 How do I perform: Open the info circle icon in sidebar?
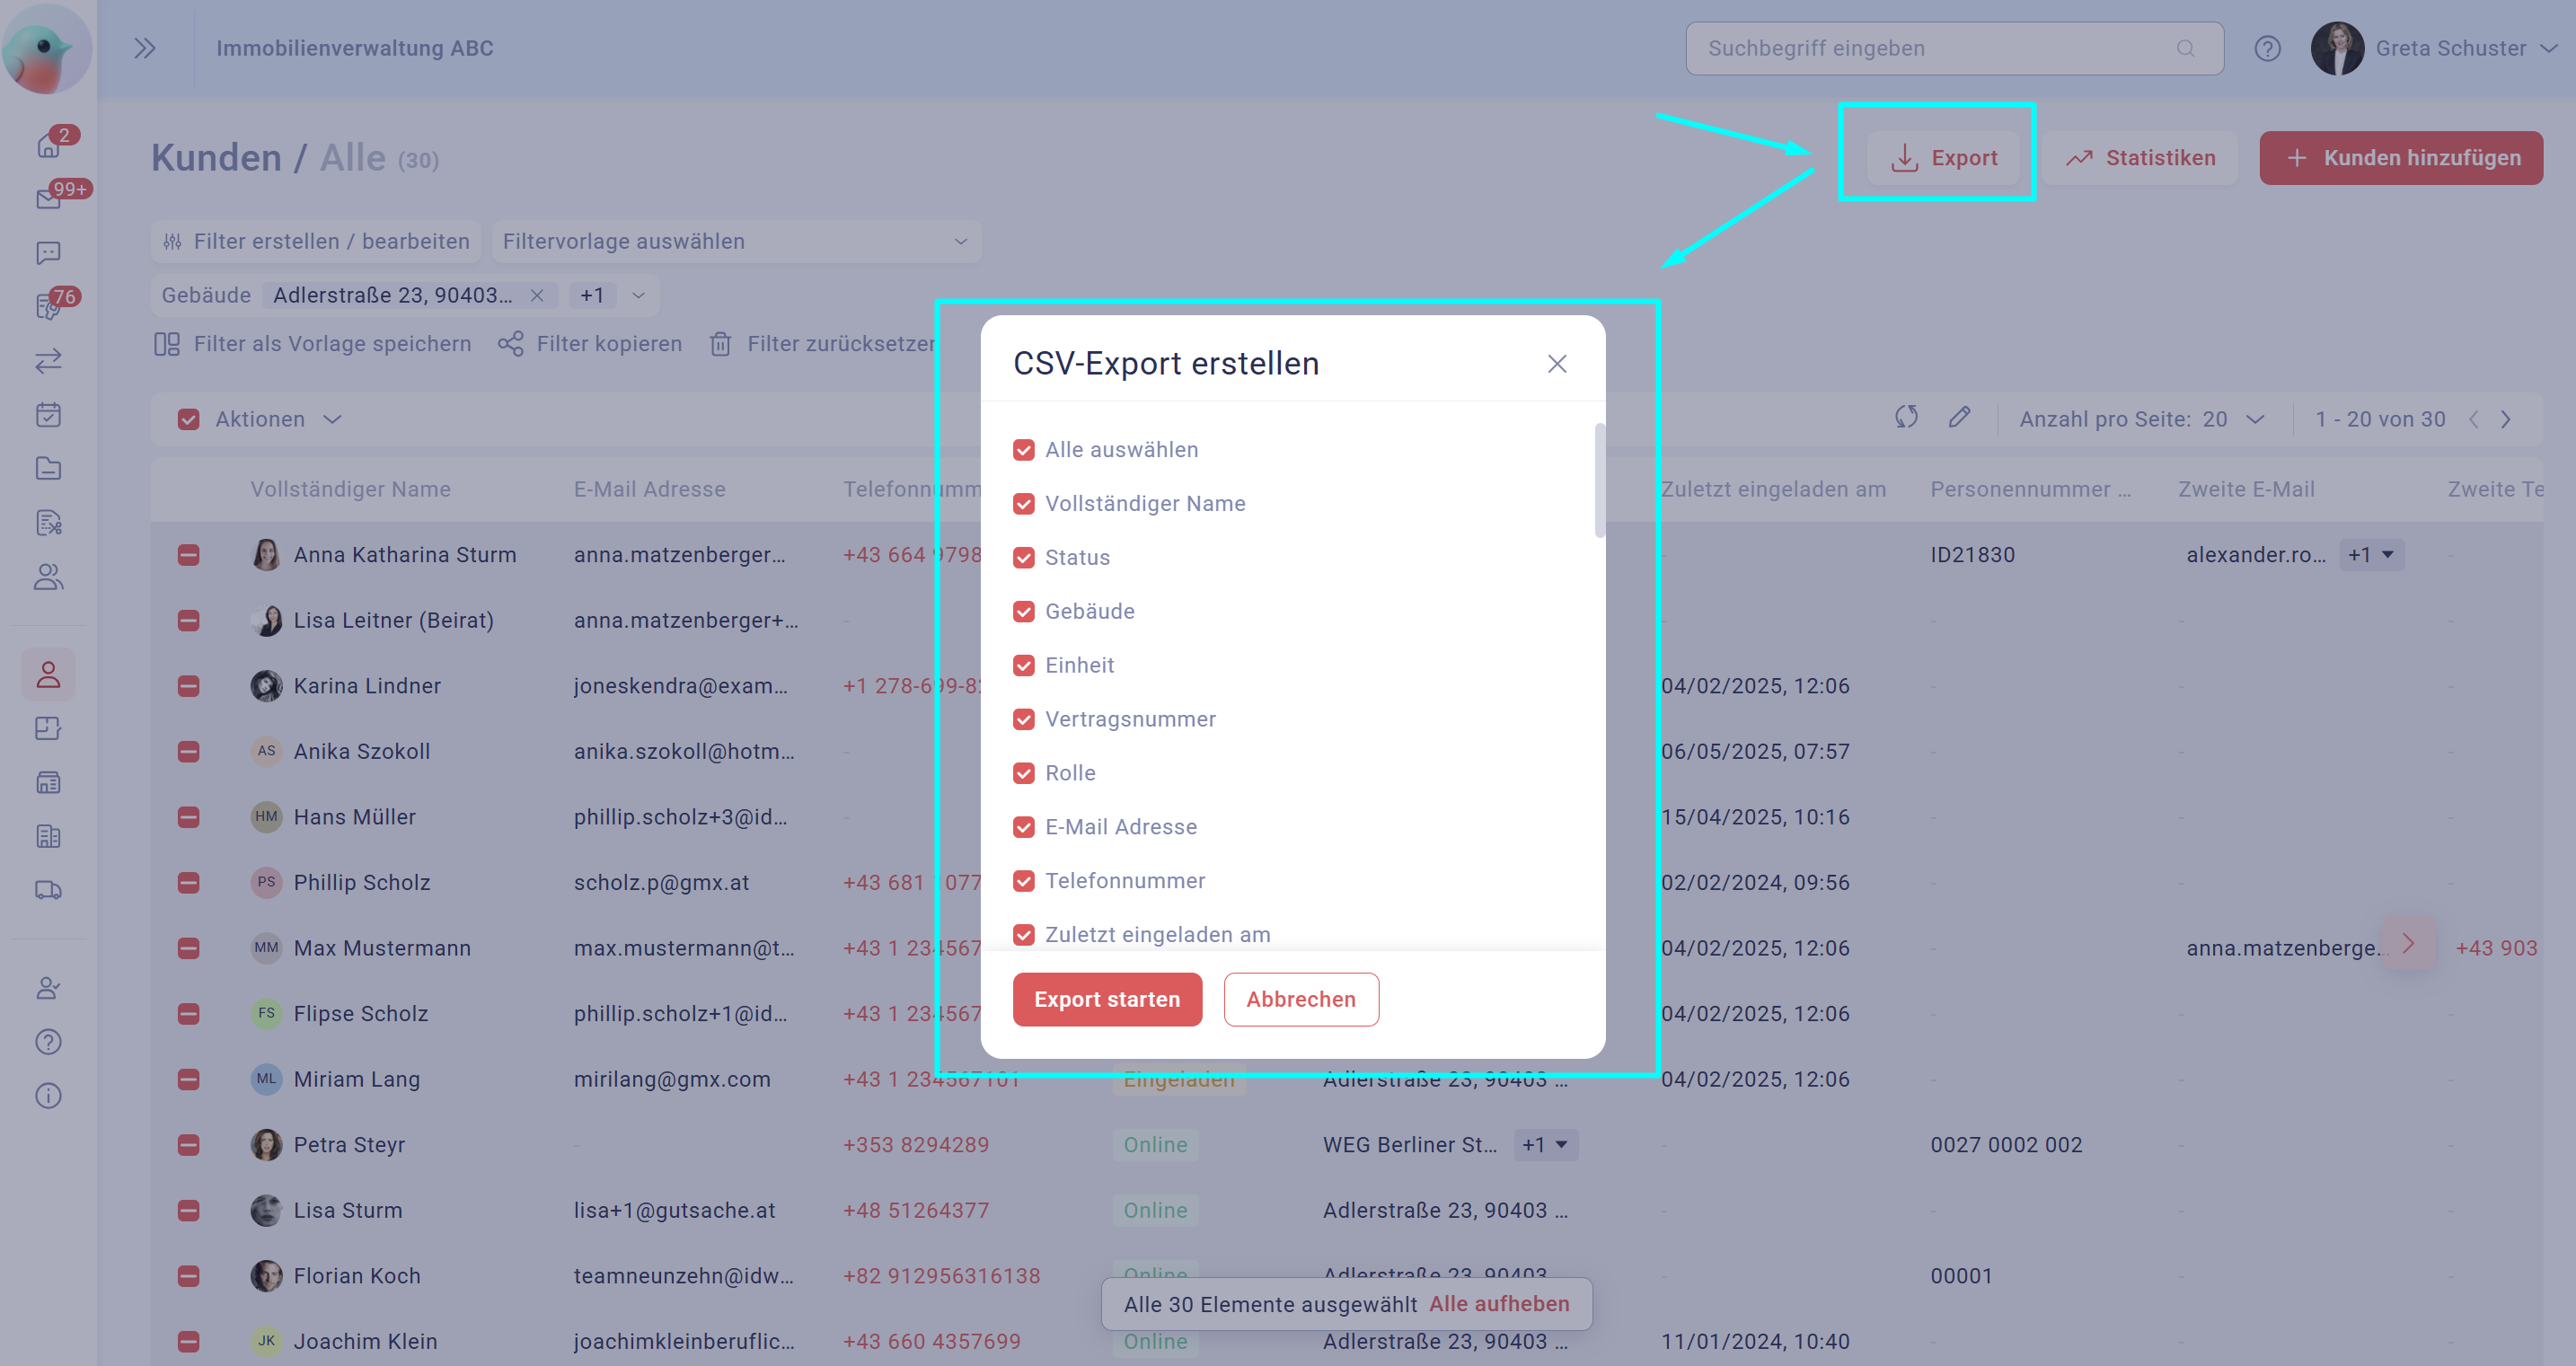(x=48, y=1096)
